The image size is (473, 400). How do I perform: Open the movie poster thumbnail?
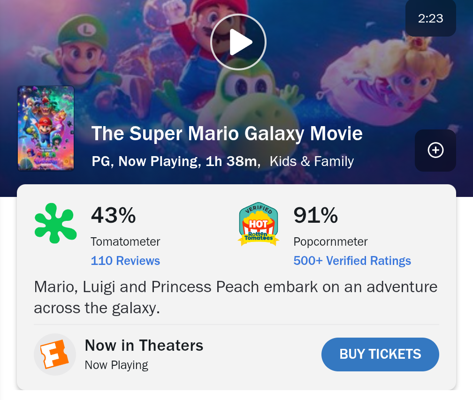(46, 128)
